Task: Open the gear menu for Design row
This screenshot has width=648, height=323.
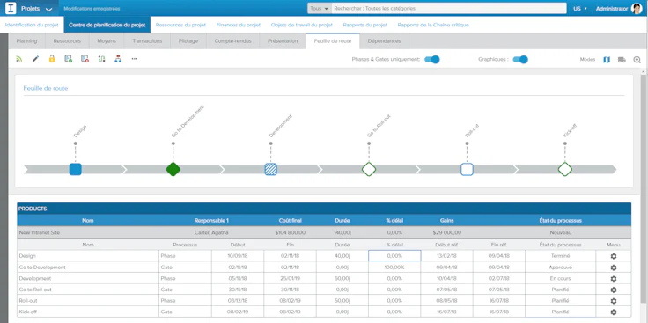Action: 614,256
